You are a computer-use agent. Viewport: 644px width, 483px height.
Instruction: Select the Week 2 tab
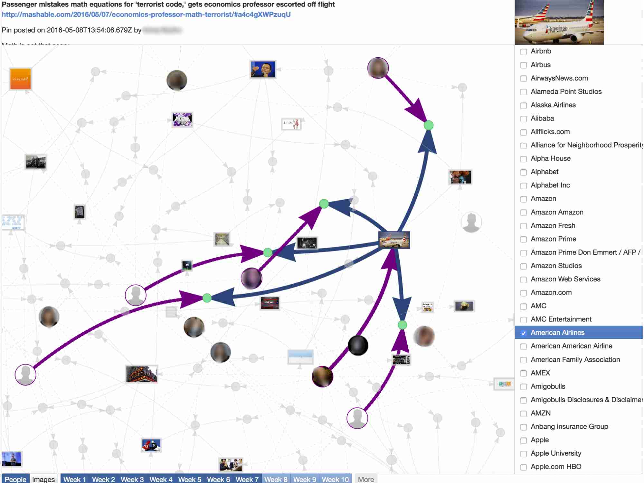pyautogui.click(x=103, y=479)
